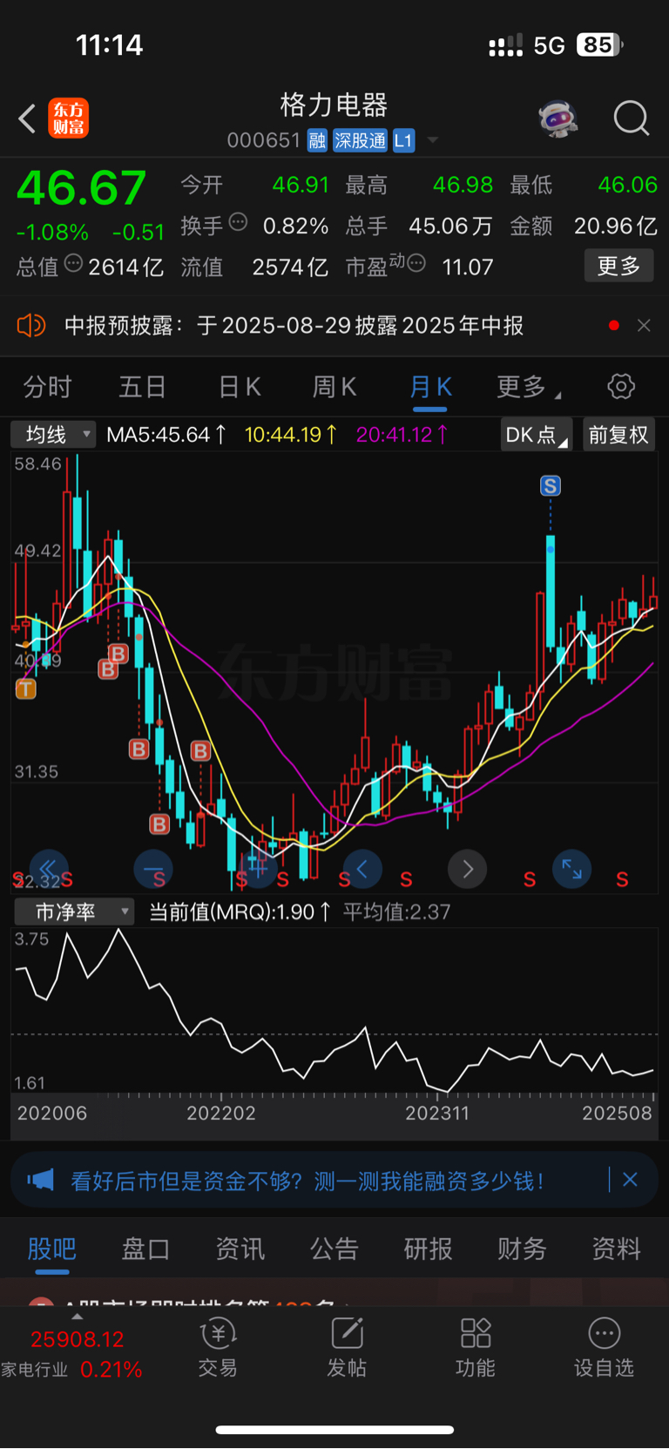
Task: Tap the 深股通 badge
Action: pos(361,141)
